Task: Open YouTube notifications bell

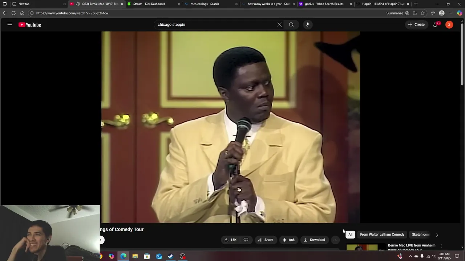Action: coord(436,25)
